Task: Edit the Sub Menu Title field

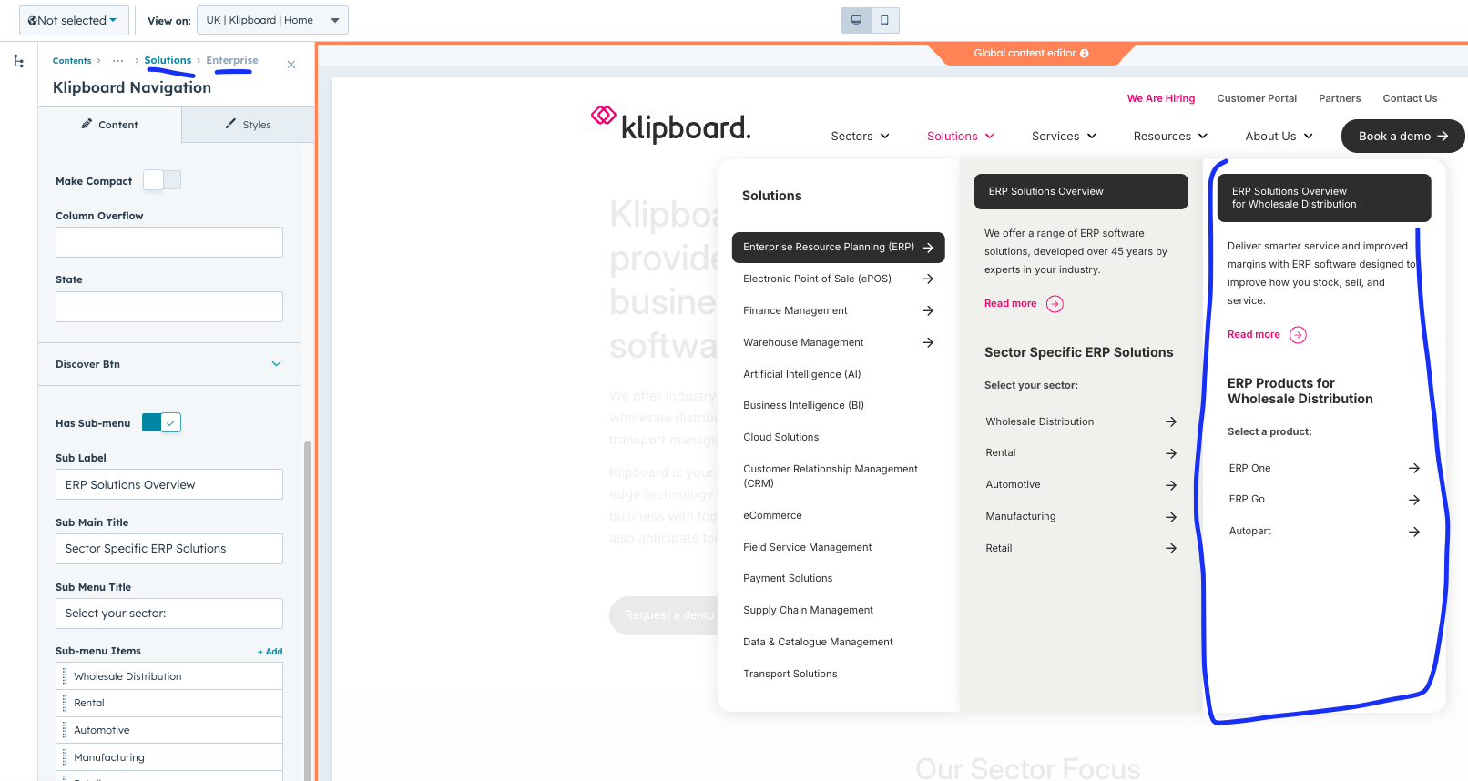Action: [169, 614]
